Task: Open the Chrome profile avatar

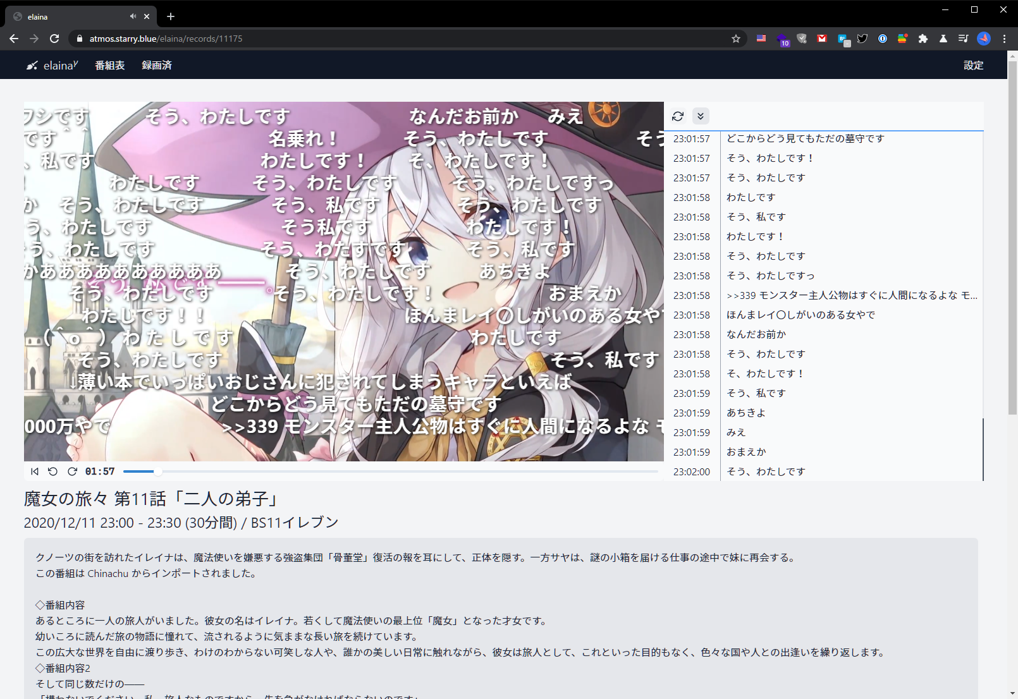Action: click(984, 39)
